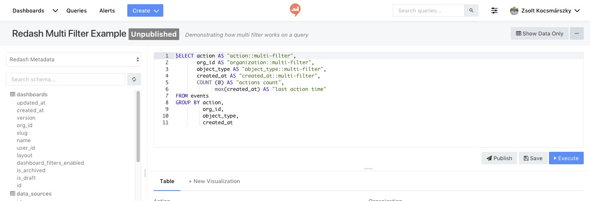Add a New Visualization tab
590x201 pixels.
(214, 181)
